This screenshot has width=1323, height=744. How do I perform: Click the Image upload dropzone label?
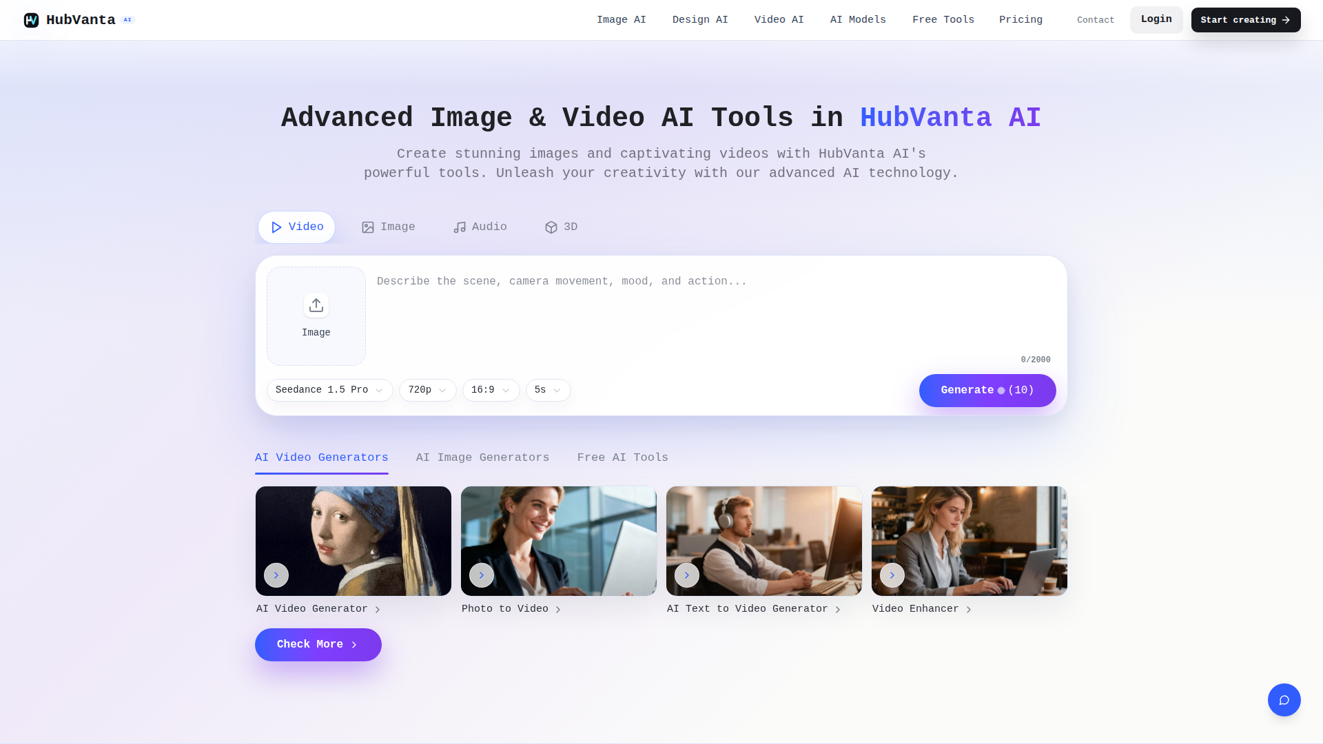click(316, 333)
